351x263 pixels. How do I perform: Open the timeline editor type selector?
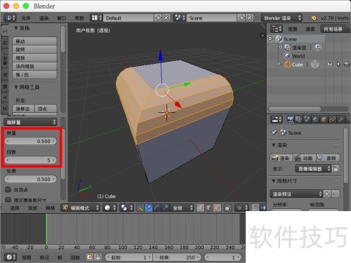[x=10, y=257]
